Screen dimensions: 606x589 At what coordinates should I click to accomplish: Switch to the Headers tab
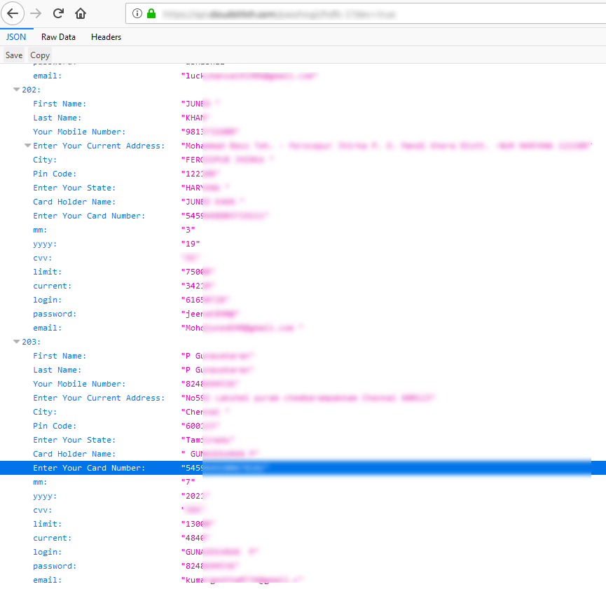tap(106, 37)
